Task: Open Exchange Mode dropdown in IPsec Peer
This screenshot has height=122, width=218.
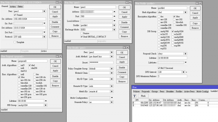Action: [x=114, y=29]
